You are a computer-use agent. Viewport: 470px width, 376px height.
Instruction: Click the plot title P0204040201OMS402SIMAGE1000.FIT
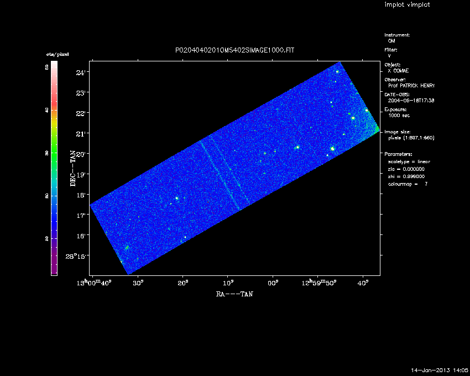[234, 50]
